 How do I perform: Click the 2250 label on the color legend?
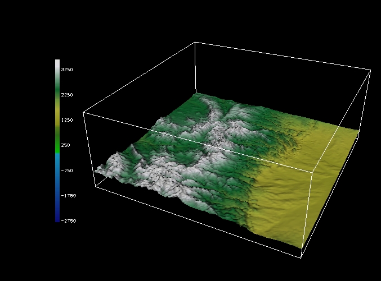pyautogui.click(x=67, y=95)
